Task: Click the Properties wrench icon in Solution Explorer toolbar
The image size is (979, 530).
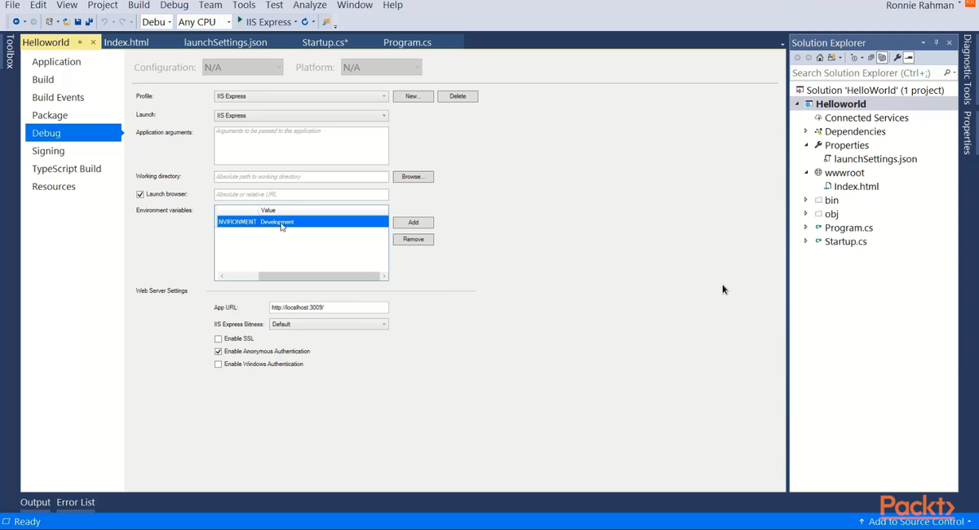Action: (x=897, y=58)
